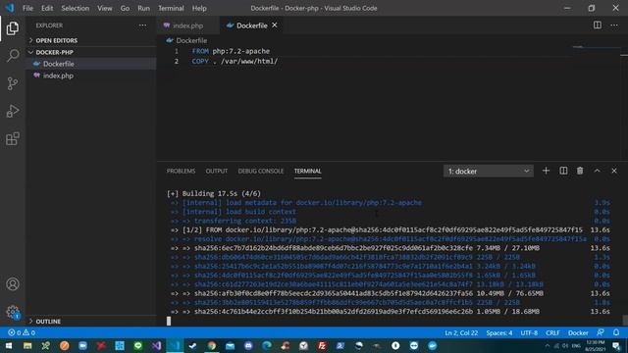
Task: Split the editor to the right
Action: (x=598, y=25)
